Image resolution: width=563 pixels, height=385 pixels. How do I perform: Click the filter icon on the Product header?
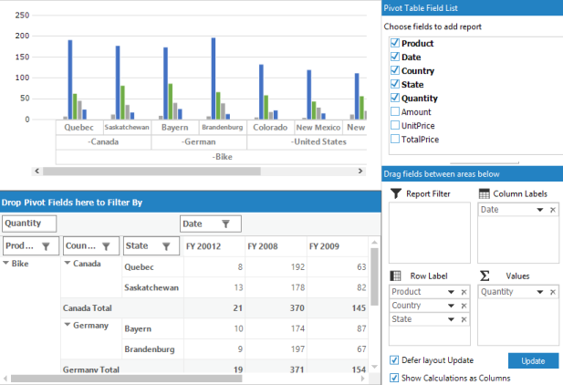[x=46, y=246]
